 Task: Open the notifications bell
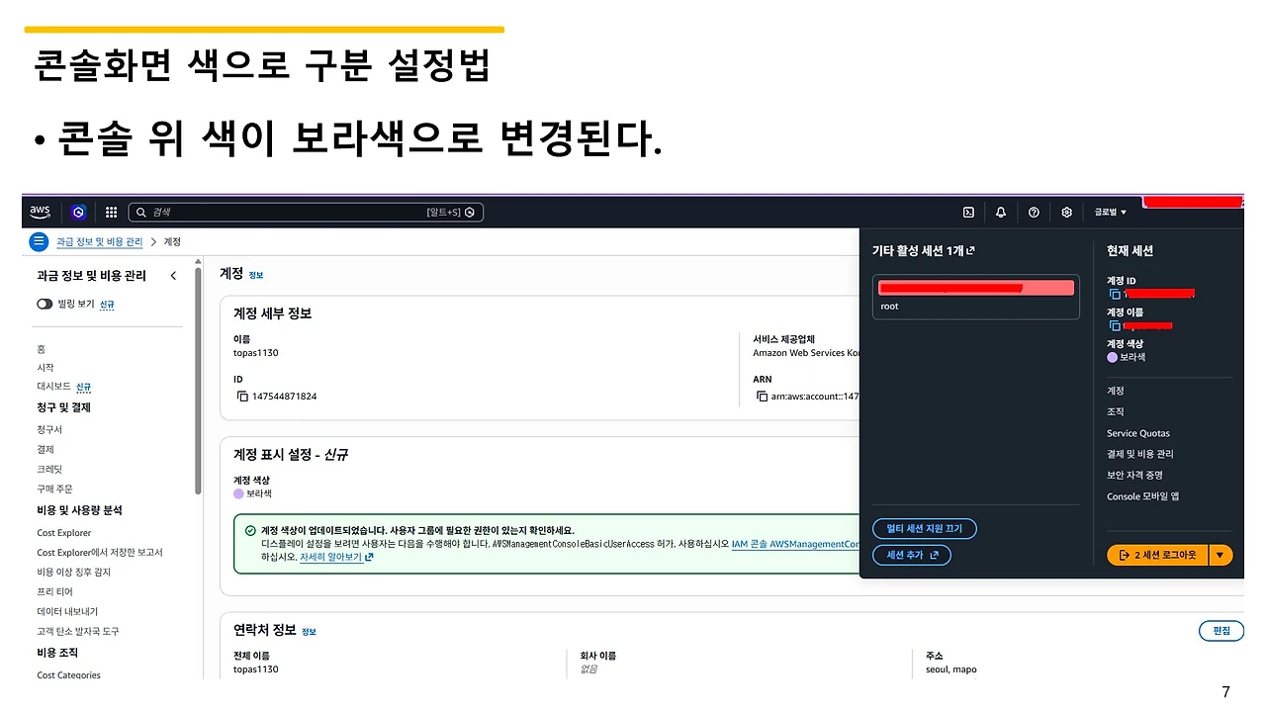tap(1000, 212)
